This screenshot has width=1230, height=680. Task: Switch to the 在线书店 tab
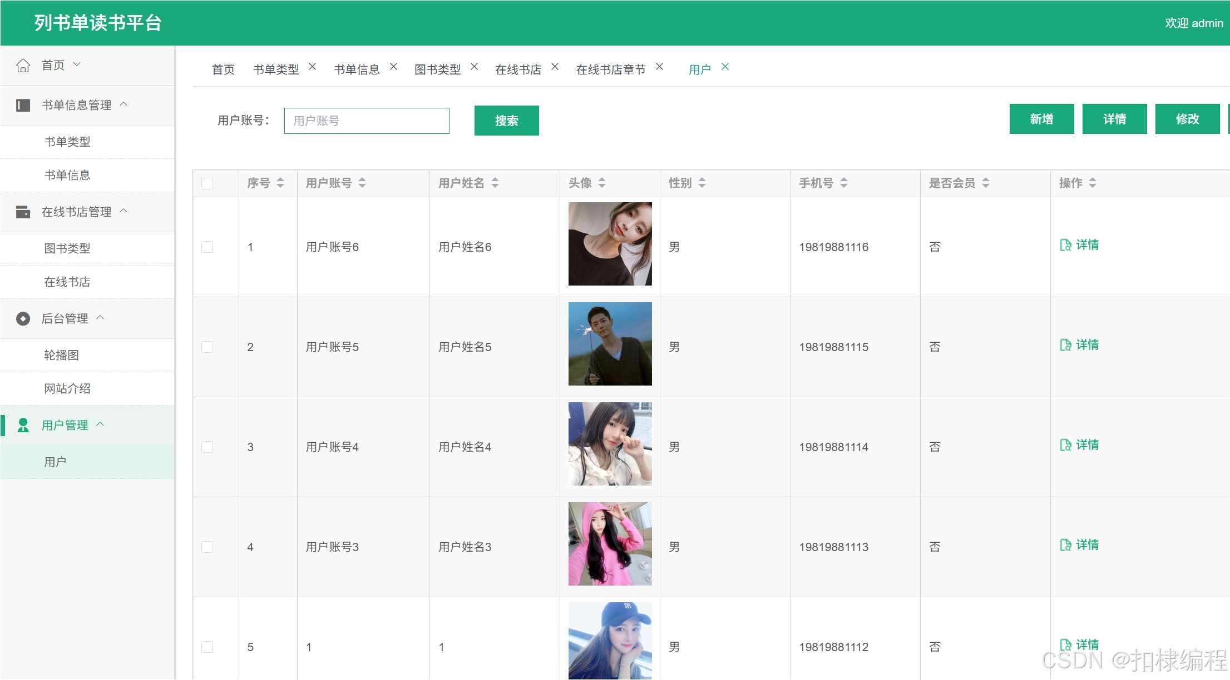coord(518,69)
